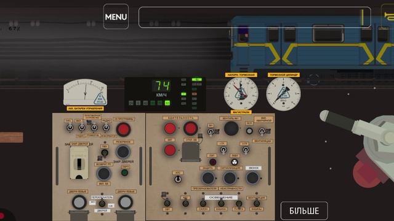Ring the ЗВОНОК button
Image resolution: width=394 pixels, height=221 pixels.
[x=252, y=178]
